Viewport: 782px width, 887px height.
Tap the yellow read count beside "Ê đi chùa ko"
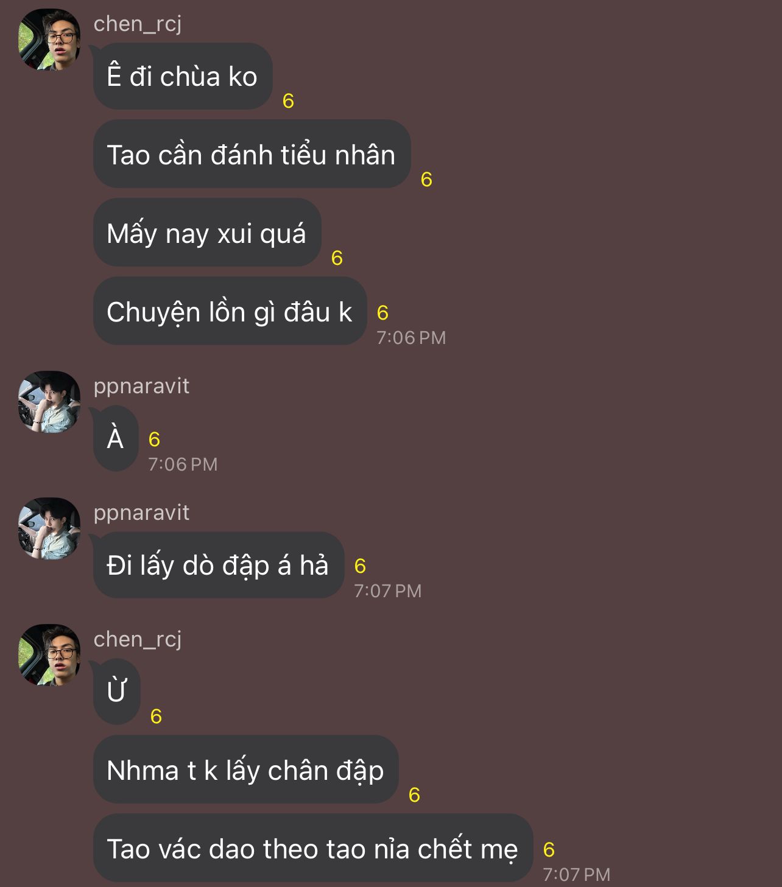pyautogui.click(x=289, y=100)
